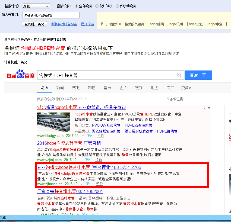This screenshot has height=222, width=231.
Task: Open result 专业沟槽式hdpe静音排水管 宇合管业
Action: point(89,167)
